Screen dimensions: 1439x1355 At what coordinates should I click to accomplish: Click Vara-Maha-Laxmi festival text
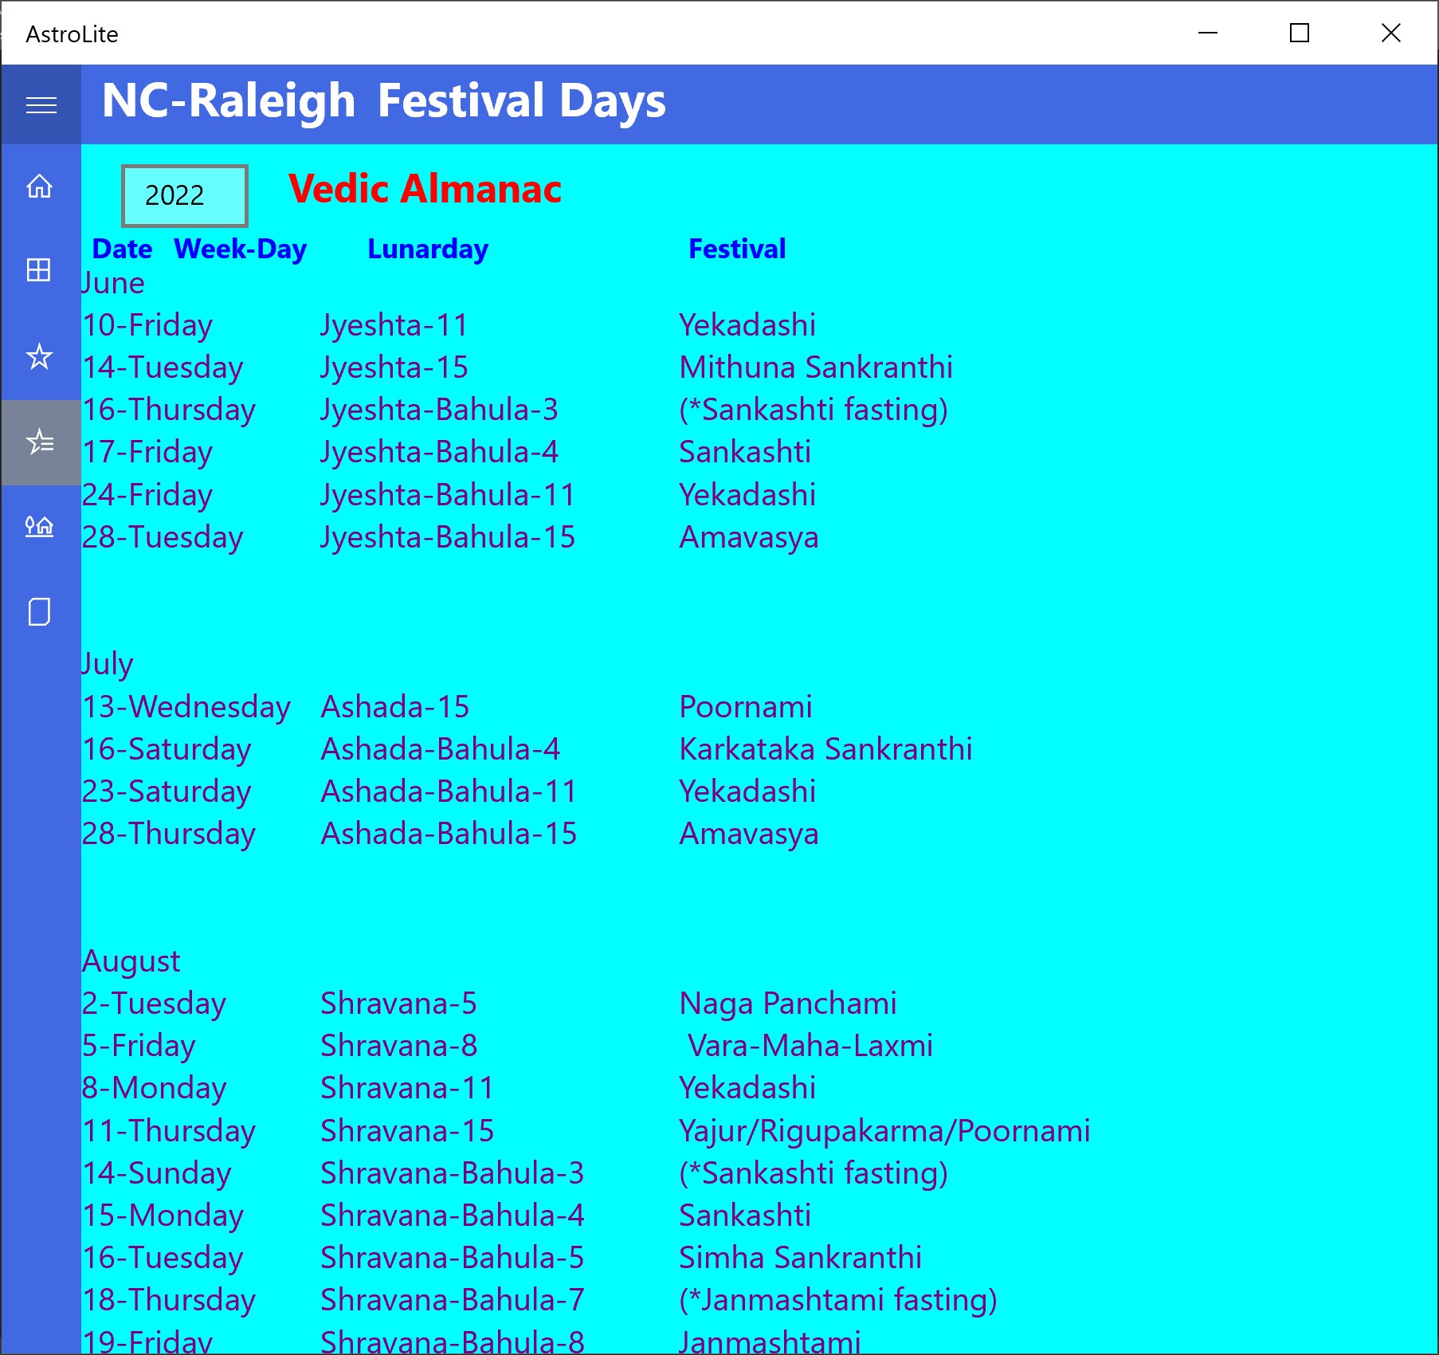click(x=810, y=1046)
